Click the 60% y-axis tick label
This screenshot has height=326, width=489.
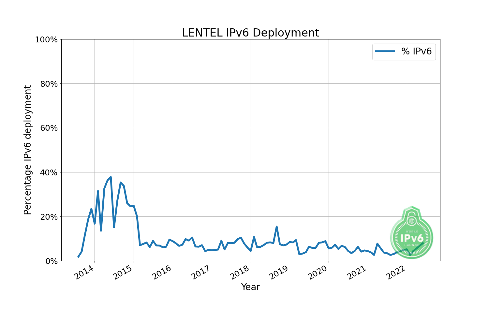pos(48,128)
